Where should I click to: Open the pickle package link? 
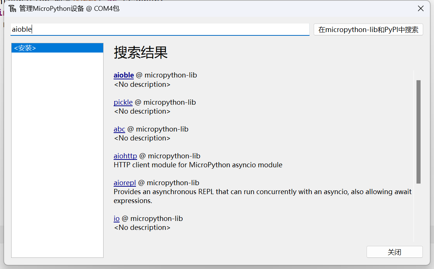123,102
